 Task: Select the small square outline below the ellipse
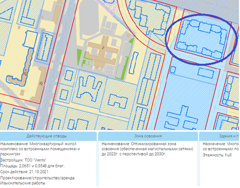(x=173, y=70)
